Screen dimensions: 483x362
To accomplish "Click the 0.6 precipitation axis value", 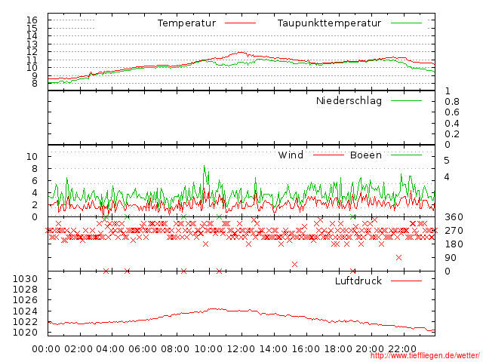I will pyautogui.click(x=452, y=112).
